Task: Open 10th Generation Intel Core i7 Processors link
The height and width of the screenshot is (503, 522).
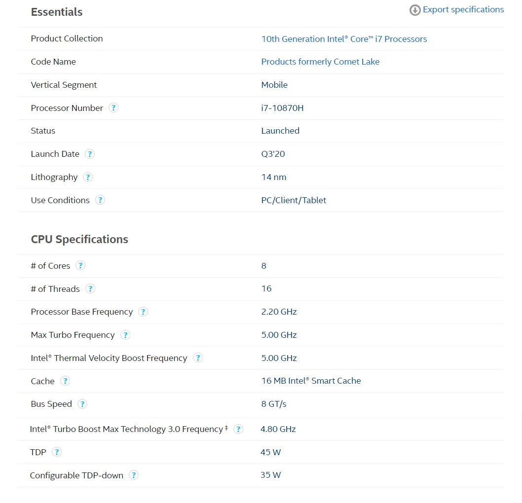Action: (344, 39)
